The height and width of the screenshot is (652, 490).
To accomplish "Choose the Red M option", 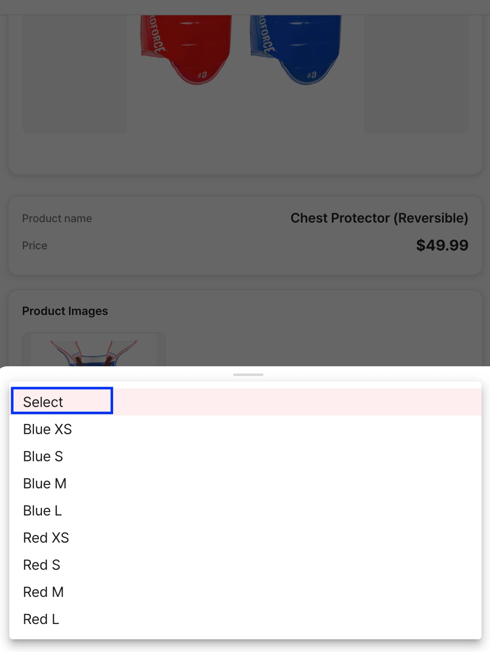I will 44,592.
